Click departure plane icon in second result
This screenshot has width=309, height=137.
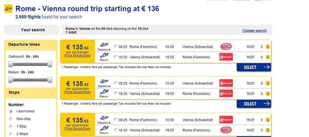point(104,81)
